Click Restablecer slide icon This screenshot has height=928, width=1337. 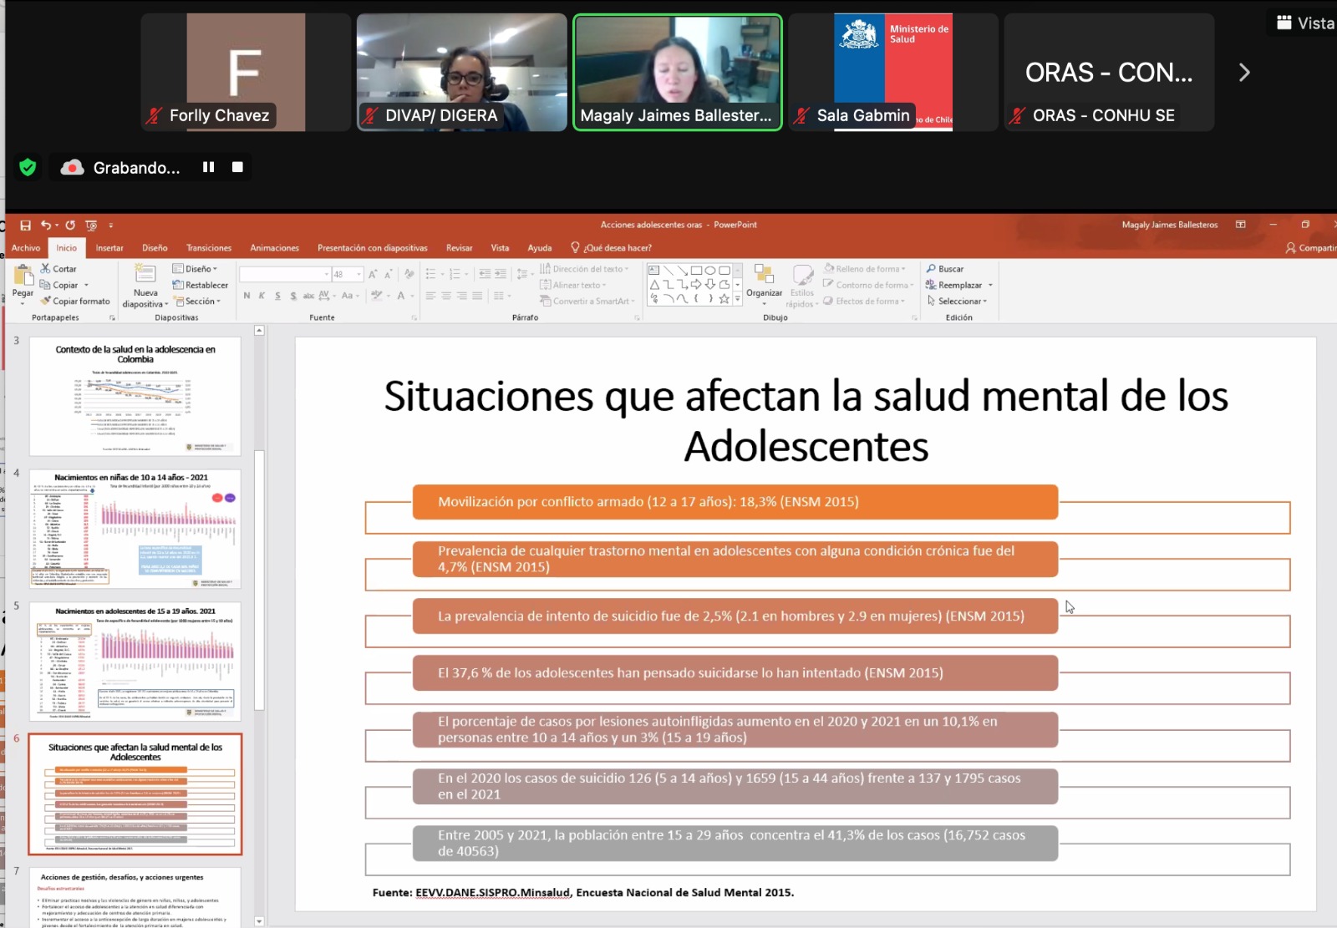click(x=178, y=285)
